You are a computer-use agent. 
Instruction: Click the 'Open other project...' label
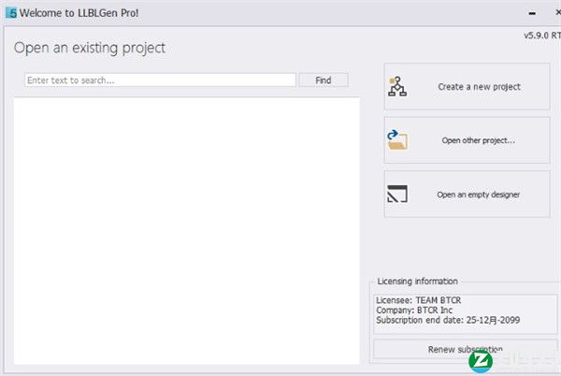click(x=479, y=140)
